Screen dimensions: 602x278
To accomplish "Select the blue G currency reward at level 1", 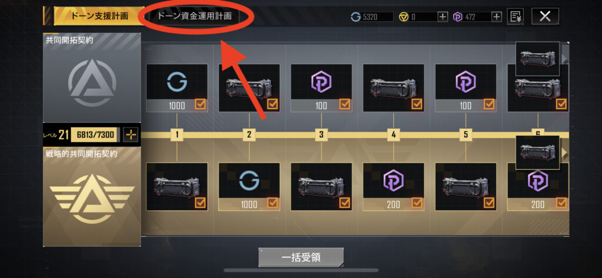I will [177, 88].
